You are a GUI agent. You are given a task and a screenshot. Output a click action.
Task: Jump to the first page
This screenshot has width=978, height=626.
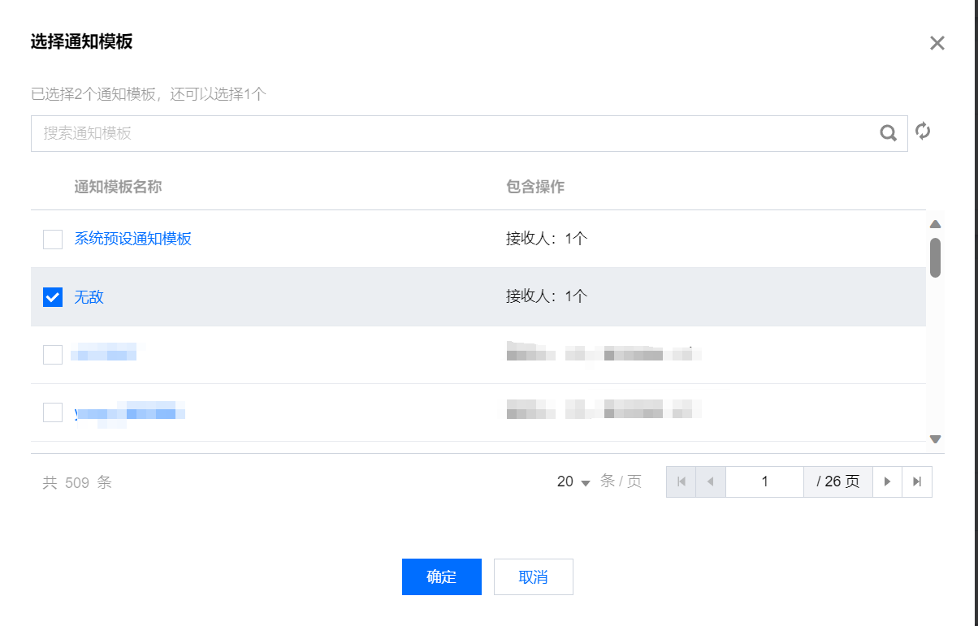coord(682,481)
